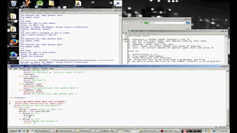This screenshot has height=133, width=237.
Task: Close the Python Shell window
Action: pyautogui.click(x=120, y=10)
